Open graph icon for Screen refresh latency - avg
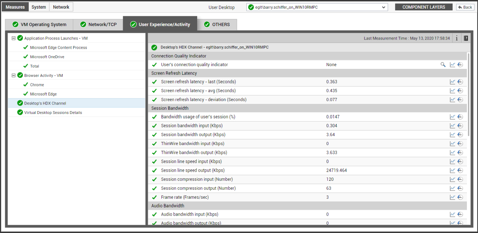Viewport: 478px width, 233px height. tap(452, 91)
